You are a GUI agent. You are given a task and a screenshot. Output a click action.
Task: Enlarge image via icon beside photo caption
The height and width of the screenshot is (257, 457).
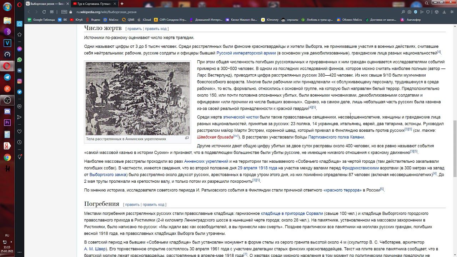(187, 138)
